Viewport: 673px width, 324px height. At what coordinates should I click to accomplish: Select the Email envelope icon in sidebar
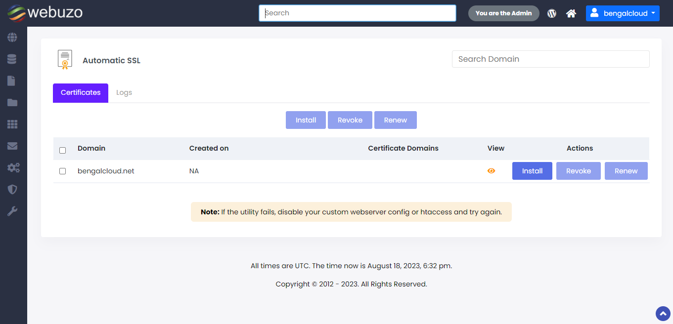[x=12, y=146]
